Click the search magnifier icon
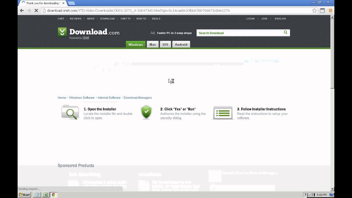The image size is (352, 198). pos(285,32)
